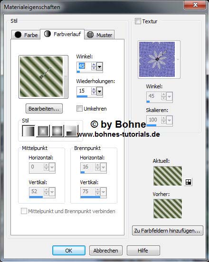Click the half-shaded Farbverlauf tab icon
The height and width of the screenshot is (262, 209).
[47, 34]
